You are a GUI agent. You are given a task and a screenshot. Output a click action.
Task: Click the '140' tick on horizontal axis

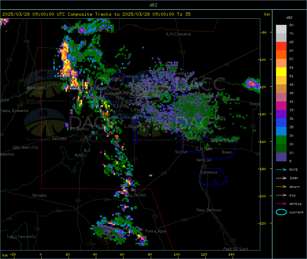pos(231,254)
